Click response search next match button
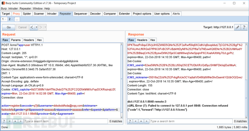Image resolution: width=249 pixels, height=131 pixels. (x=147, y=121)
